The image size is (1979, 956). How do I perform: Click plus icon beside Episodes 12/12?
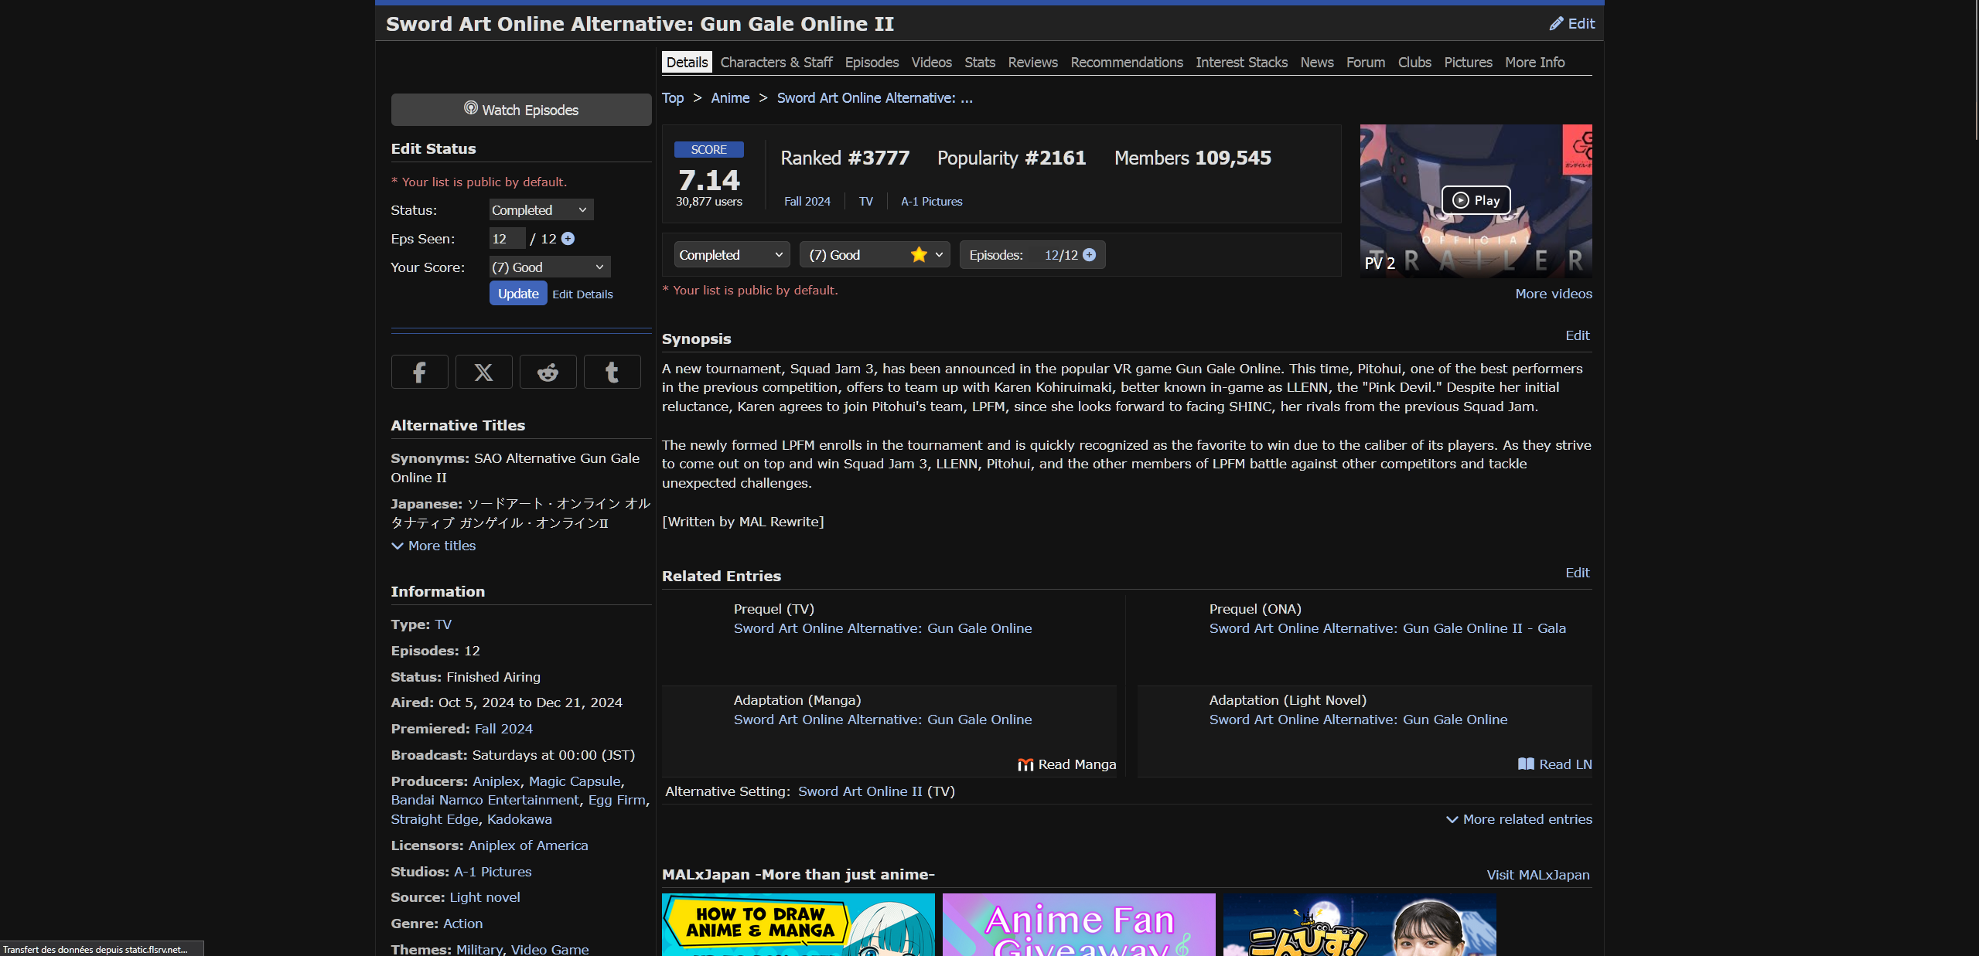point(1090,255)
